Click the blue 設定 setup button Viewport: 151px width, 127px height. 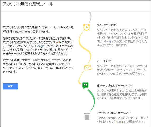10,86
